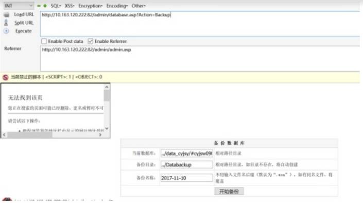Viewport: 363px width, 203px height.
Task: Enable the Post data checkbox
Action: (44, 42)
